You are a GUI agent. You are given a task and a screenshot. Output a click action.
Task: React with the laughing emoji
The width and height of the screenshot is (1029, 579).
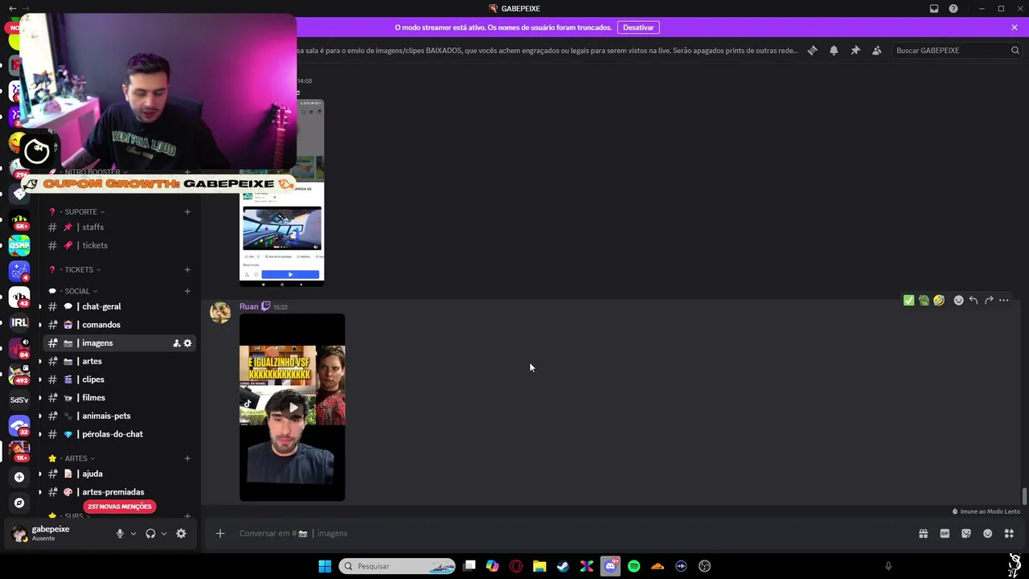(939, 300)
